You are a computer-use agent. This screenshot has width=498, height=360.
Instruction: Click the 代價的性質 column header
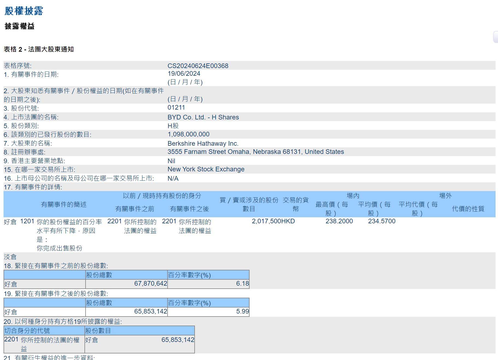pyautogui.click(x=468, y=209)
